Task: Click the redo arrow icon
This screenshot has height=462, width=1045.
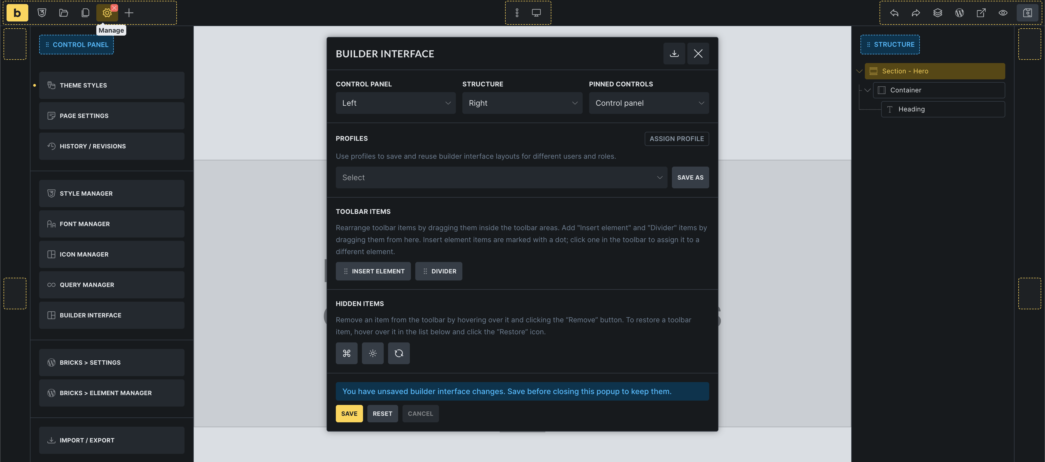Action: click(915, 13)
